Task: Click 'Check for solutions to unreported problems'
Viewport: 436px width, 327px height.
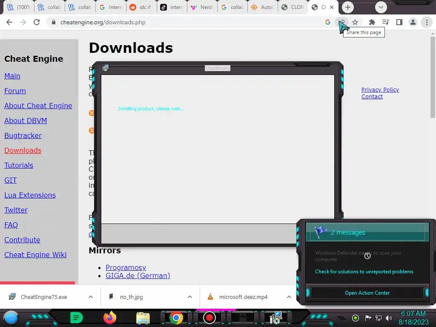Action: (364, 272)
